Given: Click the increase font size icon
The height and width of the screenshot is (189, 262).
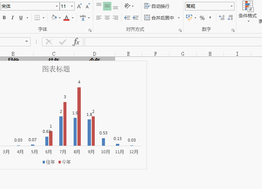Looking at the screenshot, I should point(79,6).
